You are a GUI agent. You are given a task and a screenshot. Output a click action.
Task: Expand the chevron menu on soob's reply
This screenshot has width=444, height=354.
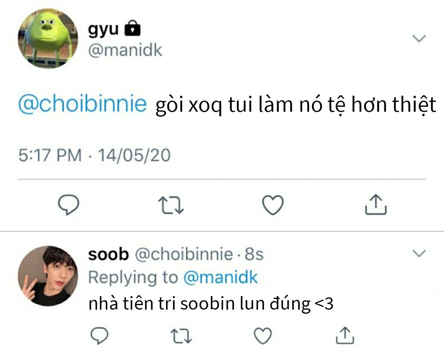click(x=419, y=253)
